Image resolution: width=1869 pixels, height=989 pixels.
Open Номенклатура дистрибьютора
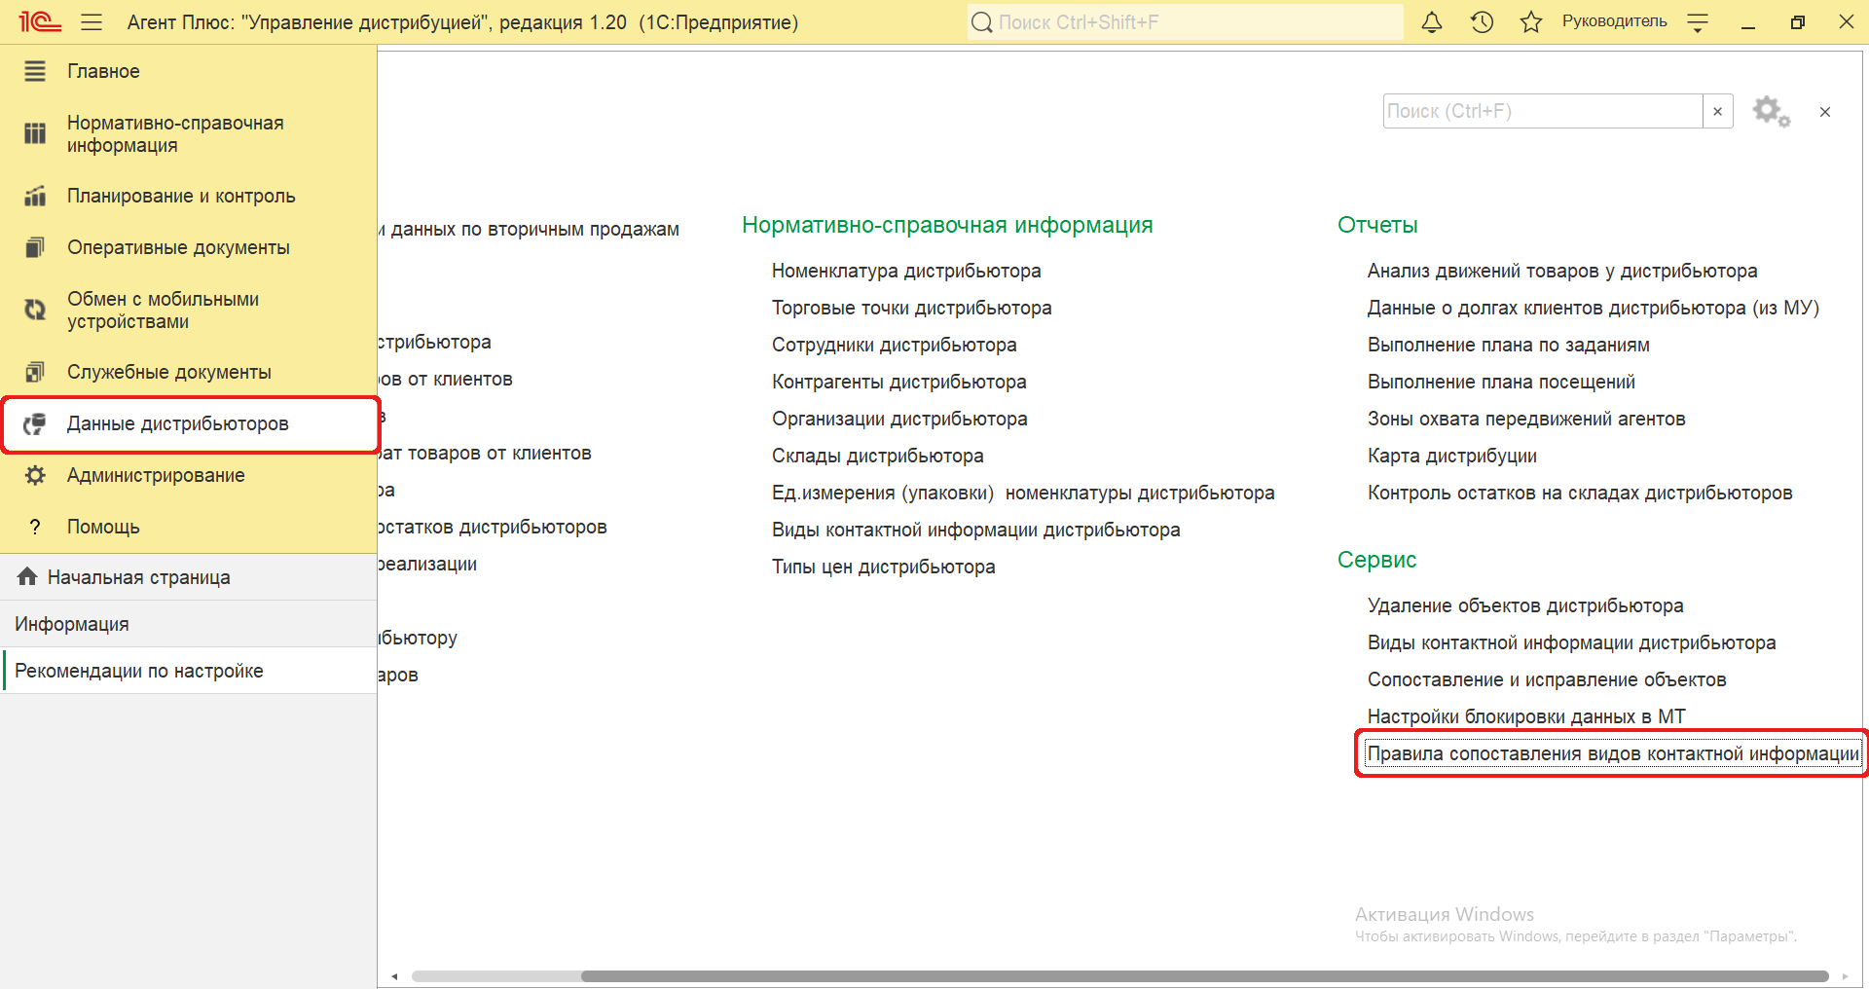906,271
